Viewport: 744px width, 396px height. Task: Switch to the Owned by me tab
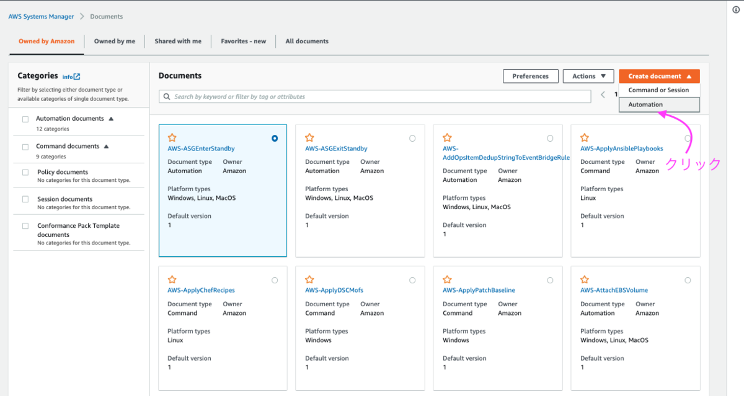[115, 41]
